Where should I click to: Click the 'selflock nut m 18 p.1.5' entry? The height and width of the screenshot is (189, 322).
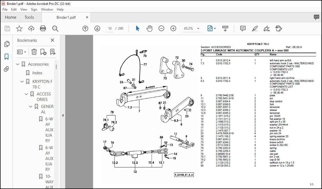pos(282,162)
